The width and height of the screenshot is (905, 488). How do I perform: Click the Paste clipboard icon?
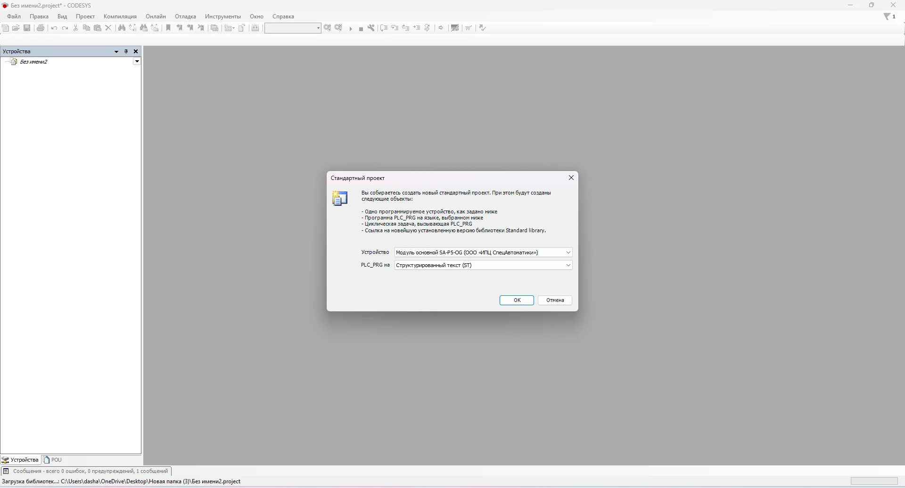pos(98,28)
